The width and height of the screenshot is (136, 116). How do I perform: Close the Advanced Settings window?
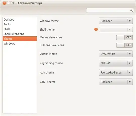5,3
